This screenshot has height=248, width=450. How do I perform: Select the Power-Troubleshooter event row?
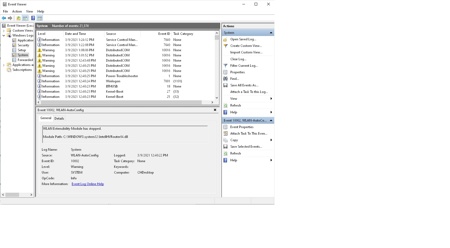pyautogui.click(x=126, y=76)
